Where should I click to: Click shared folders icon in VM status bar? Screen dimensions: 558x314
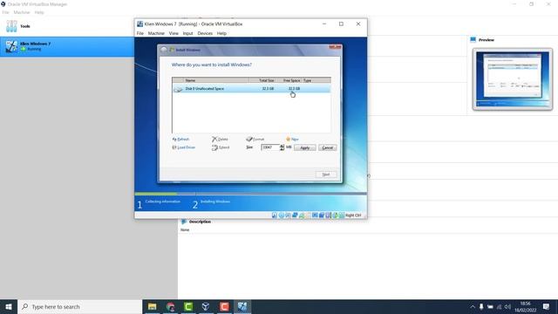[308, 215]
